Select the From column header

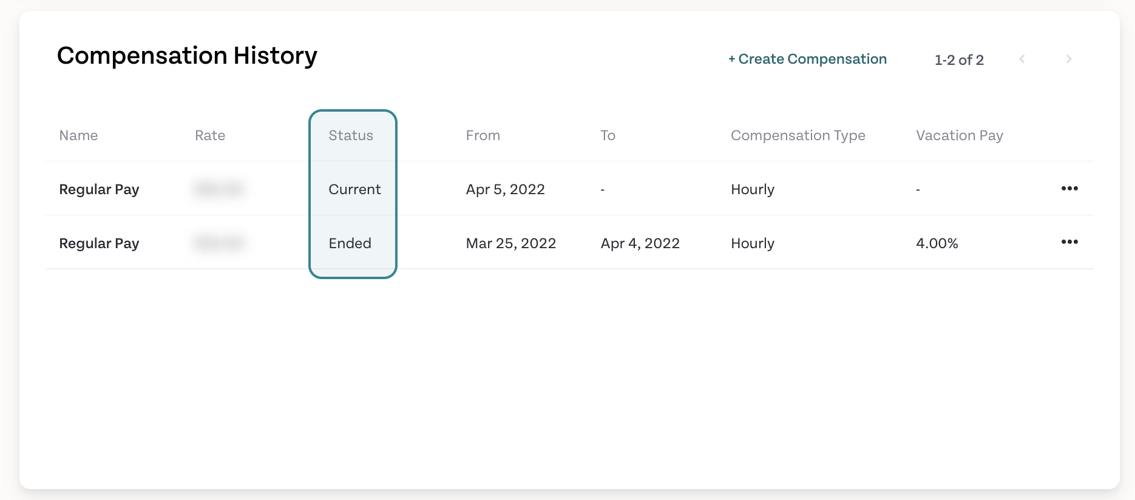pos(483,135)
